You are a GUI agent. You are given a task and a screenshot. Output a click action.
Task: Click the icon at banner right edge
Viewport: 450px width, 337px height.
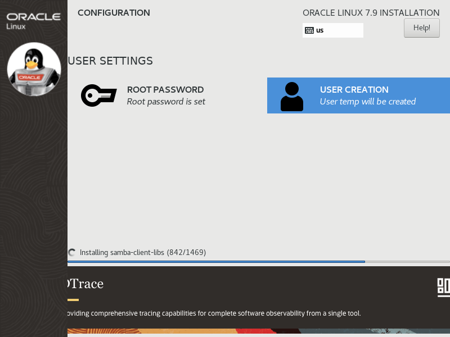[443, 287]
